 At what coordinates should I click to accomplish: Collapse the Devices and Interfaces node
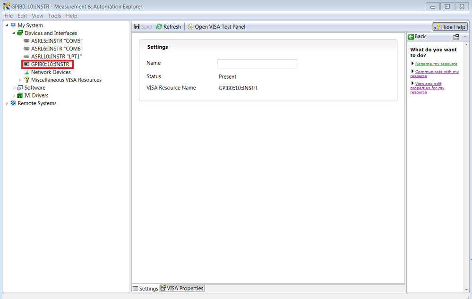[14, 33]
